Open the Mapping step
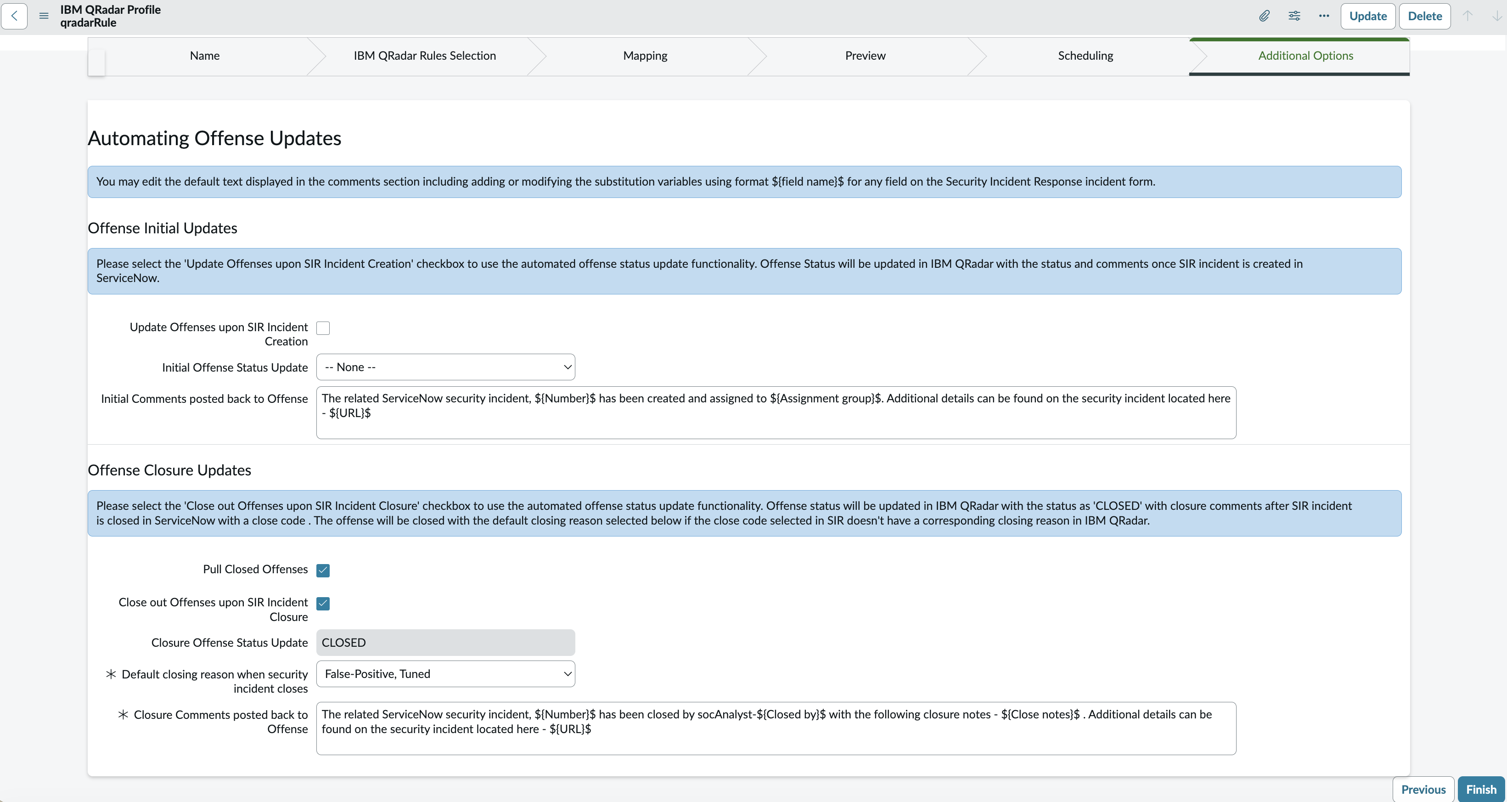Viewport: 1507px width, 802px height. click(x=645, y=56)
